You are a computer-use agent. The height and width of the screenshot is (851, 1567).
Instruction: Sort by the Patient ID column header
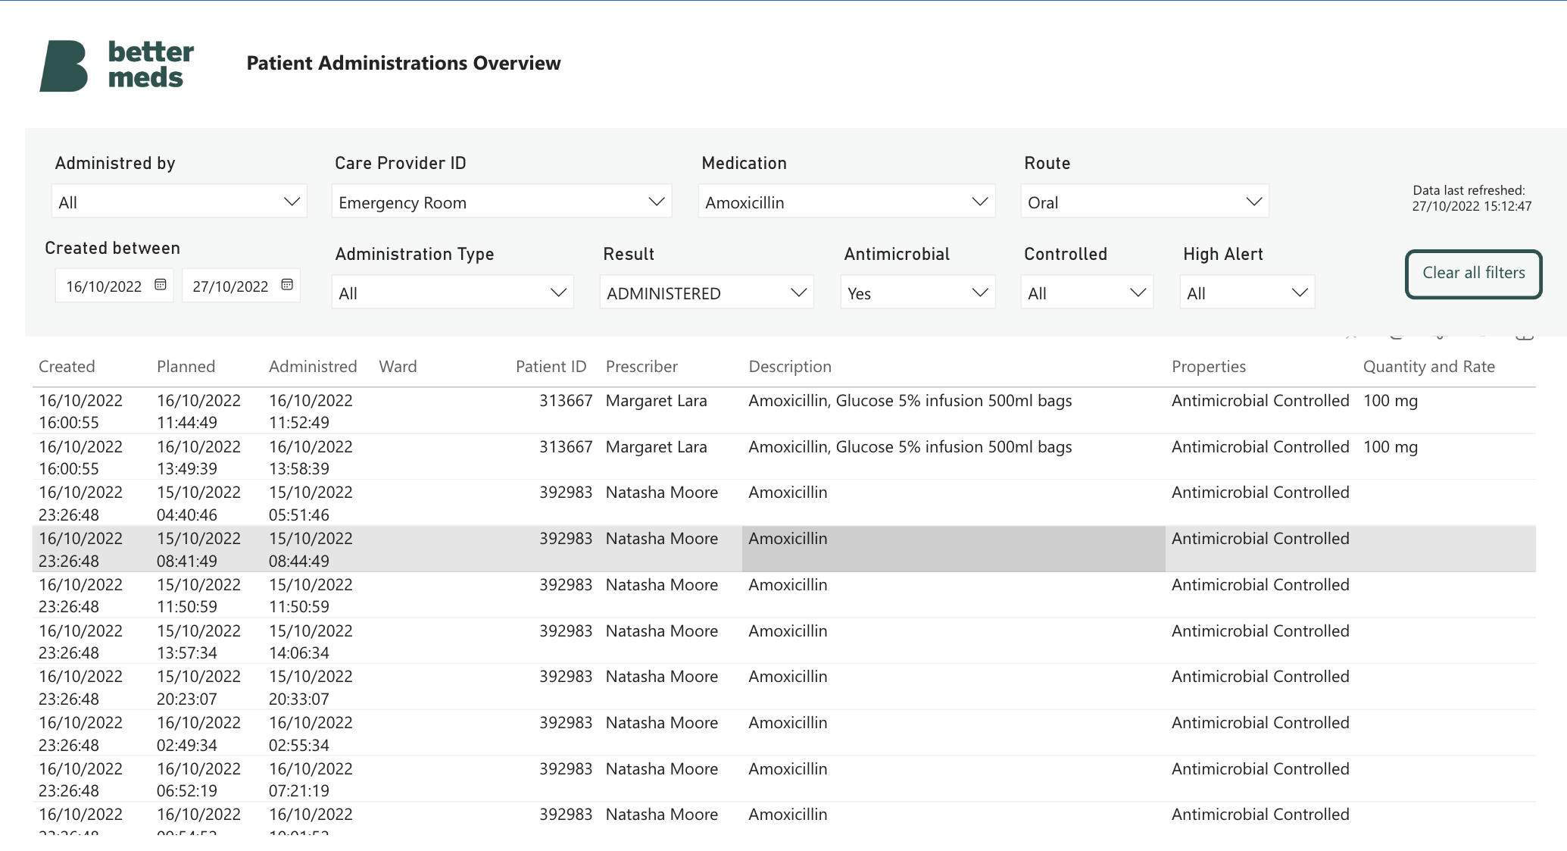(551, 367)
